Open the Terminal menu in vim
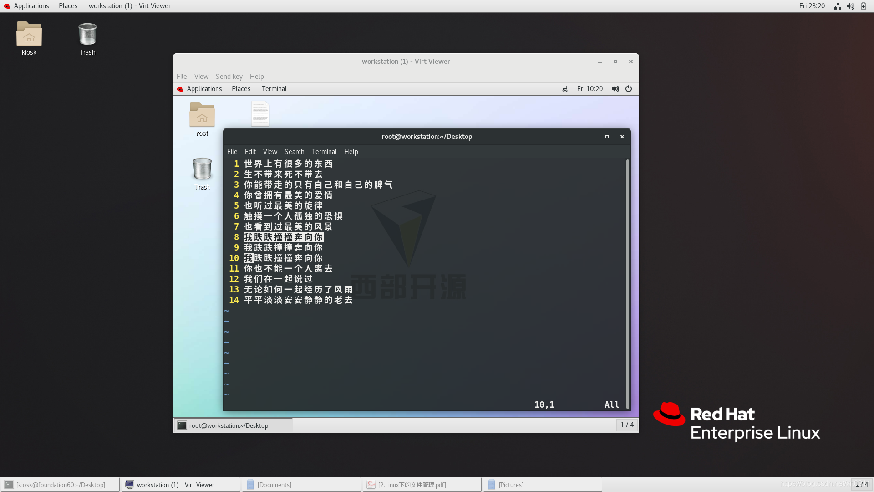874x492 pixels. 324,151
